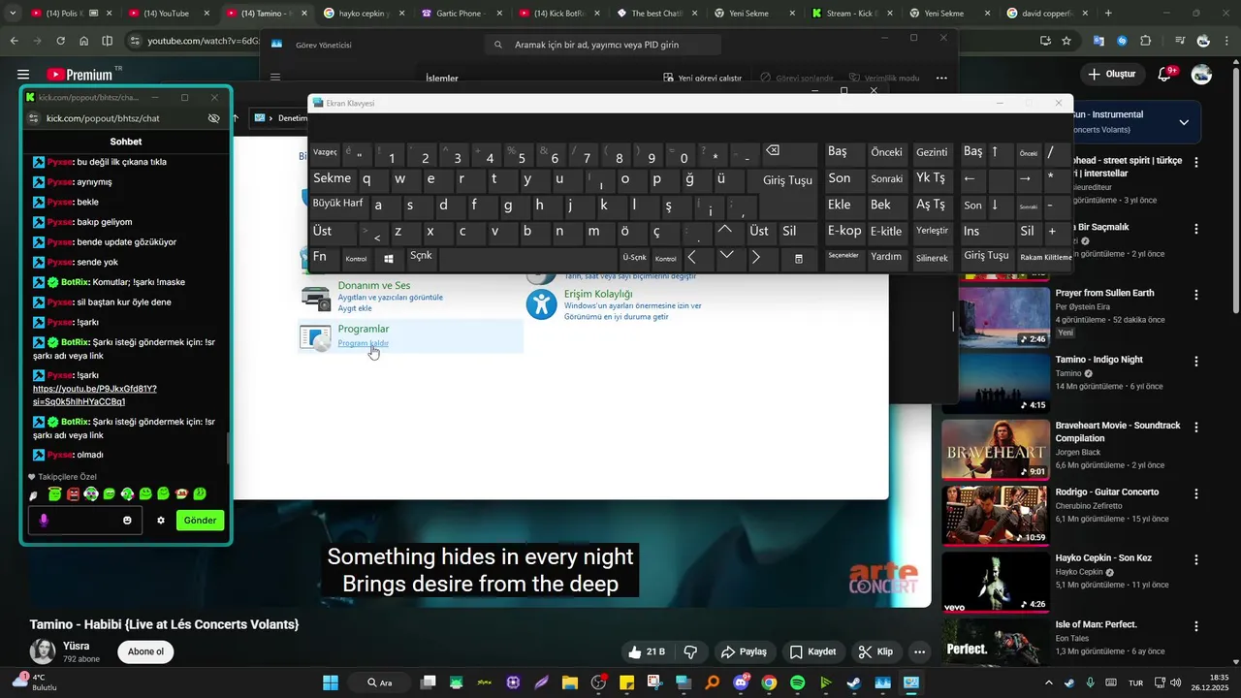Open the YouTube notifications bell

pos(1166,74)
